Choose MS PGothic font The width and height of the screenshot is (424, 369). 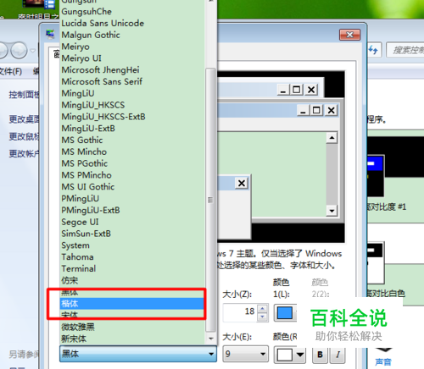[x=132, y=163]
